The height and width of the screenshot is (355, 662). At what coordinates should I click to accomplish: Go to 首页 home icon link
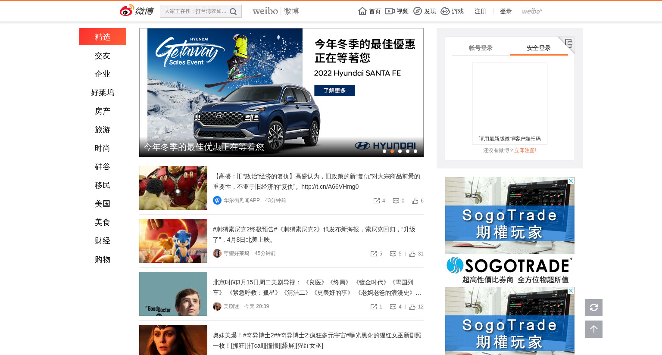[369, 11]
